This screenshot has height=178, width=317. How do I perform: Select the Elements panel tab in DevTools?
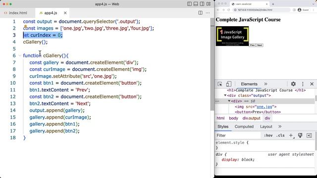249,84
